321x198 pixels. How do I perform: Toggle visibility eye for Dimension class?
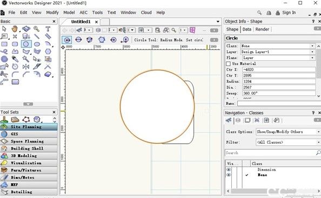(x=229, y=169)
